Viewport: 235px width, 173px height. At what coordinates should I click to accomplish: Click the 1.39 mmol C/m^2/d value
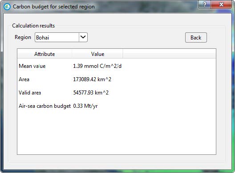pyautogui.click(x=97, y=66)
